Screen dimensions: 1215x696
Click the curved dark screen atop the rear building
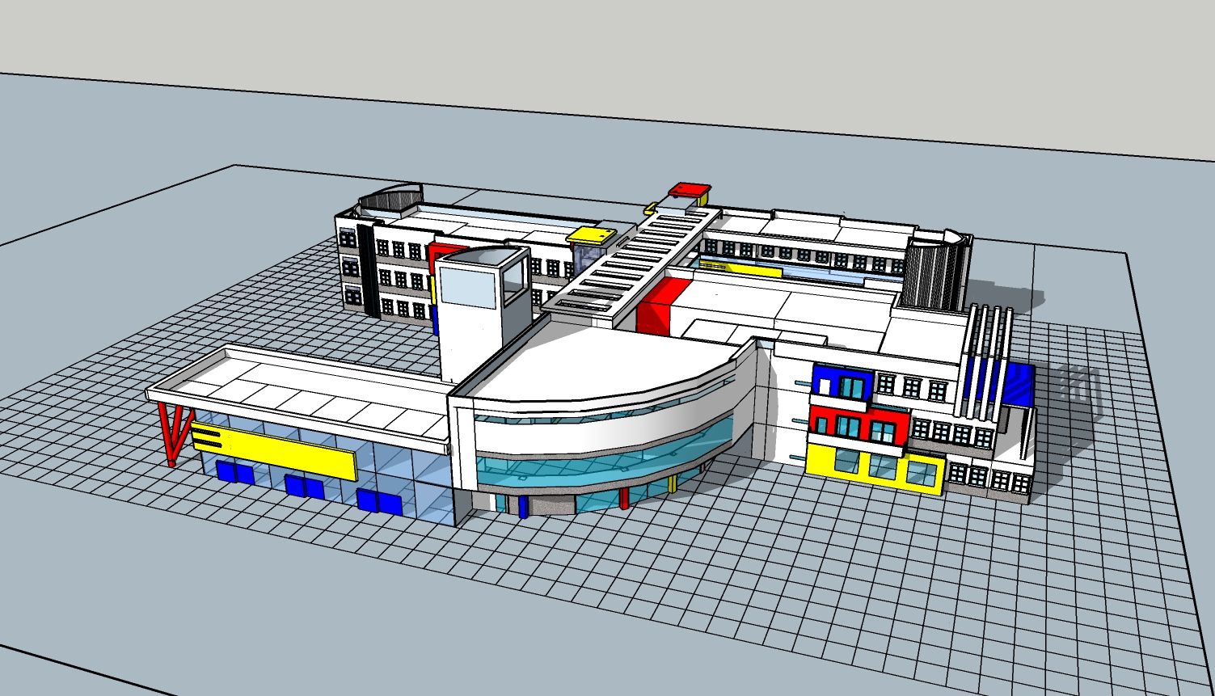pyautogui.click(x=391, y=198)
